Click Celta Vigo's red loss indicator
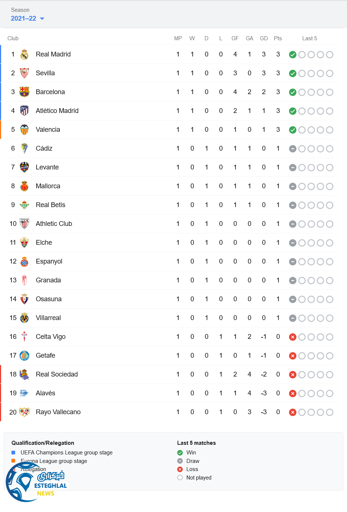Screen dimensions: 347x512 pos(293,337)
